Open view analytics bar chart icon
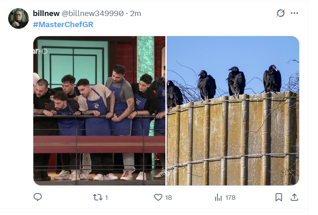 pos(218,197)
